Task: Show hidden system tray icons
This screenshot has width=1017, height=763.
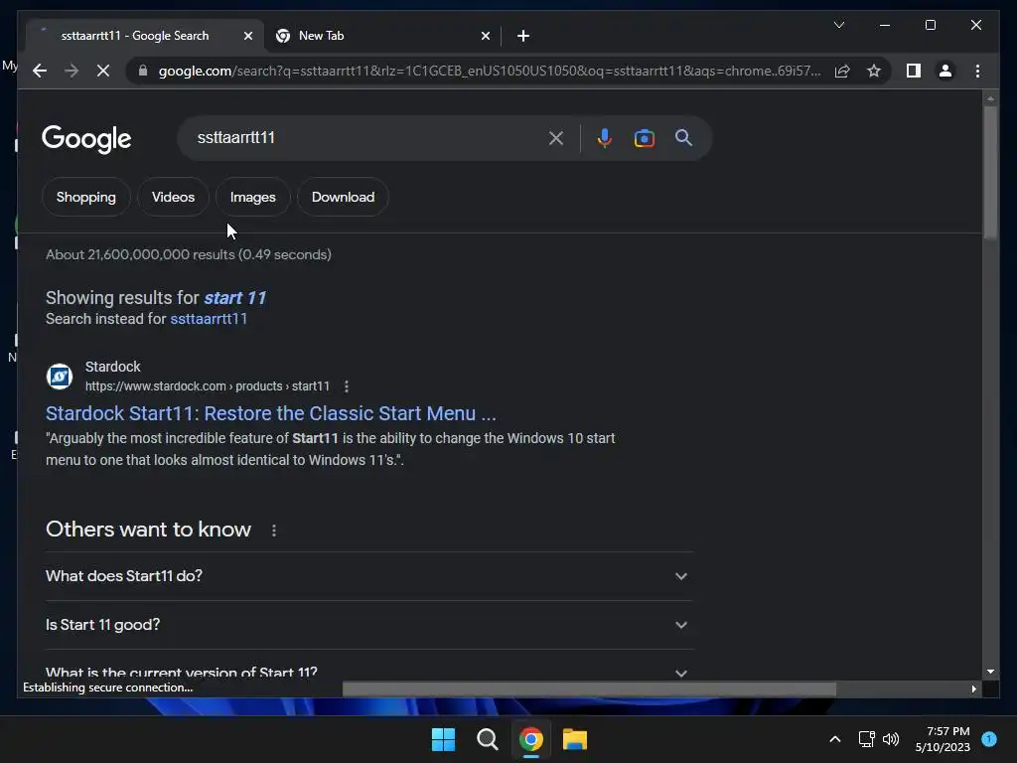Action: pos(835,739)
